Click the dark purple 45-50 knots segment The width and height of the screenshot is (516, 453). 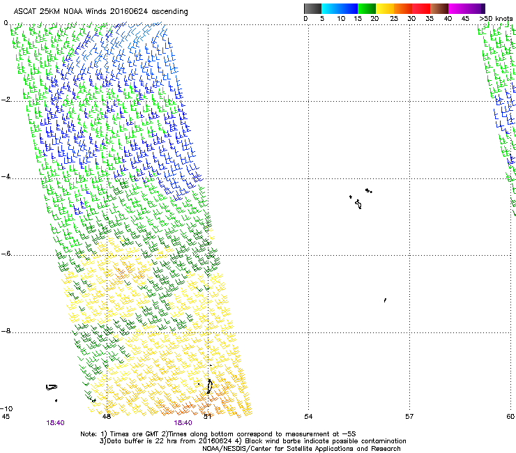click(x=476, y=8)
